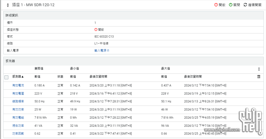266x139 pixels.
Task: Tick the select-all sensors checkbox
Action: (x=7, y=77)
